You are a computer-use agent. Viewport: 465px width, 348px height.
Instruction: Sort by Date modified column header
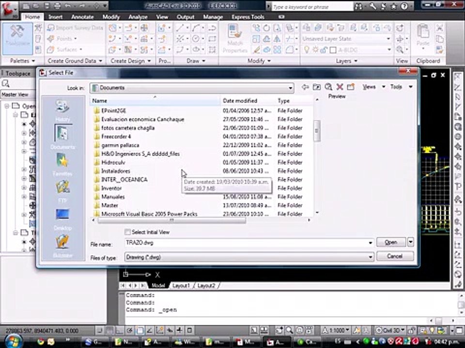(x=248, y=101)
